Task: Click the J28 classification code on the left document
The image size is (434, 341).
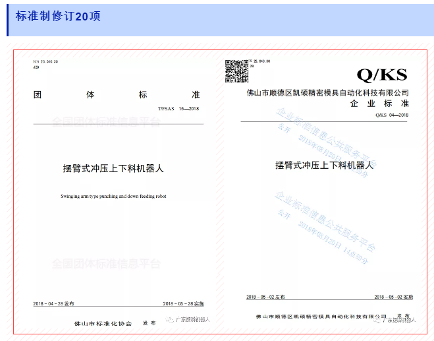Action: (36, 67)
